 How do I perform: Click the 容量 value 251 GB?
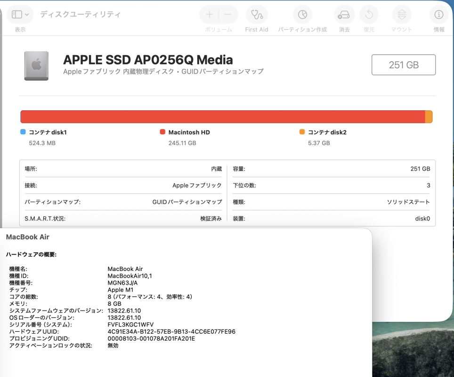coord(420,169)
